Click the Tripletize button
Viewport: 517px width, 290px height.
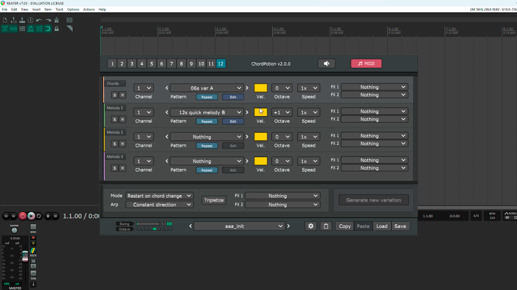214,200
